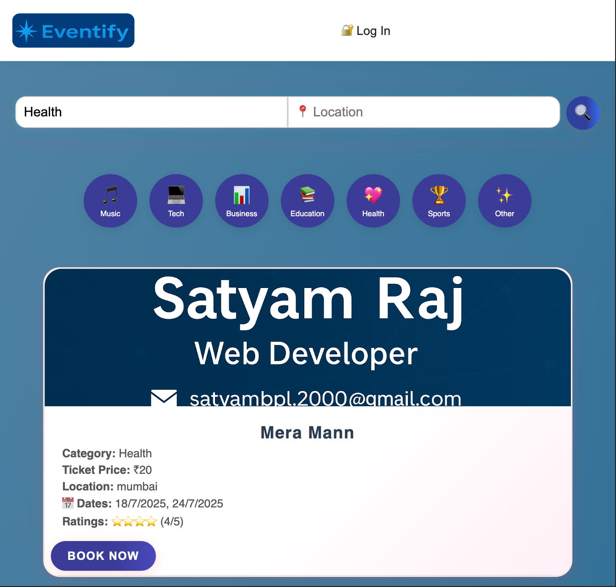Select the Other category icon
This screenshot has width=616, height=587.
505,201
